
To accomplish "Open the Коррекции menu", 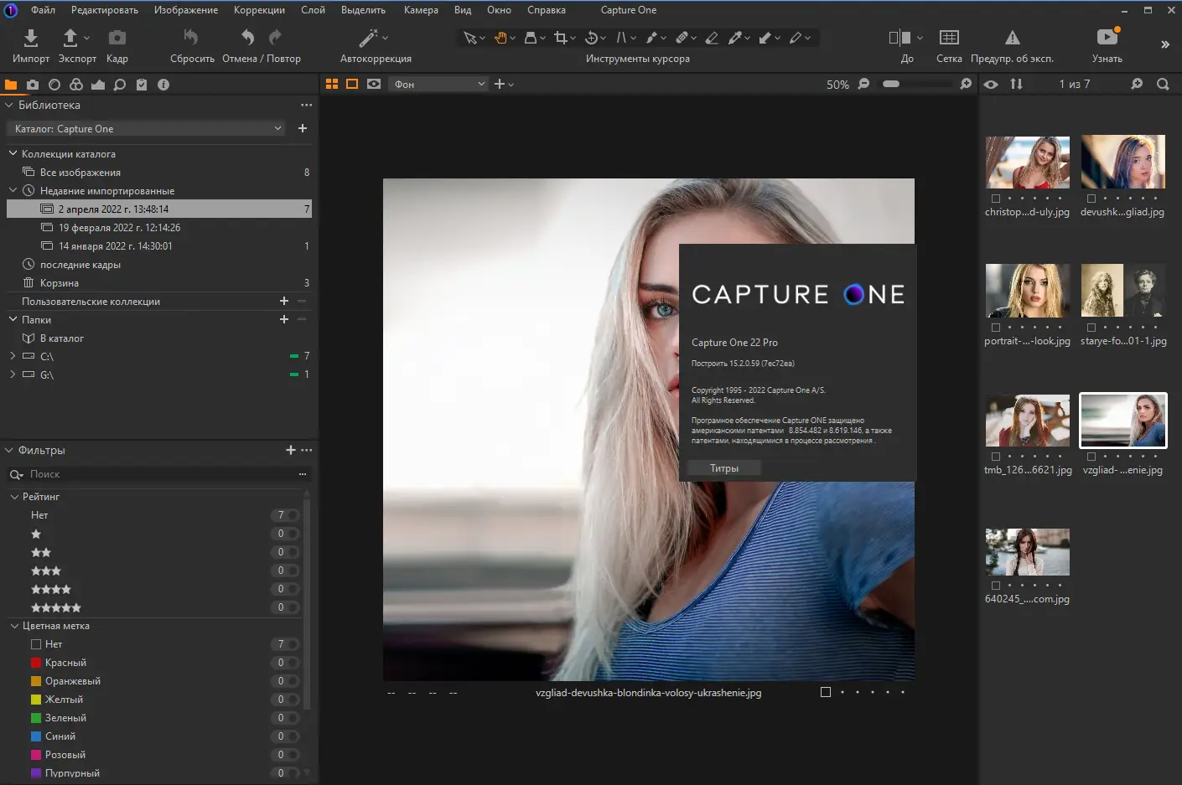I will pos(259,10).
